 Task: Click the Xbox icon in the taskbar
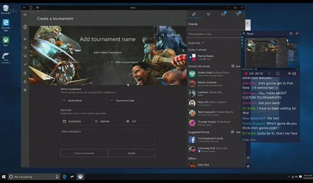pyautogui.click(x=80, y=176)
